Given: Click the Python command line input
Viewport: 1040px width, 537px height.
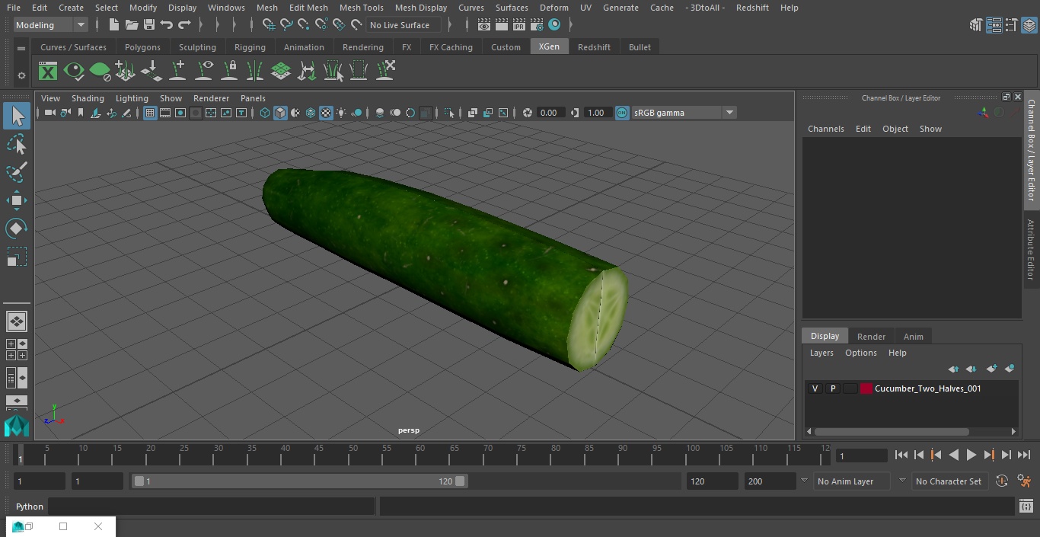Looking at the screenshot, I should [x=211, y=507].
